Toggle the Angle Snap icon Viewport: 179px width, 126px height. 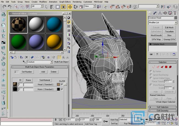pos(118,7)
